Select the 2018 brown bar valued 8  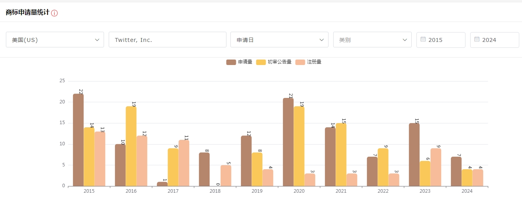[x=204, y=169]
